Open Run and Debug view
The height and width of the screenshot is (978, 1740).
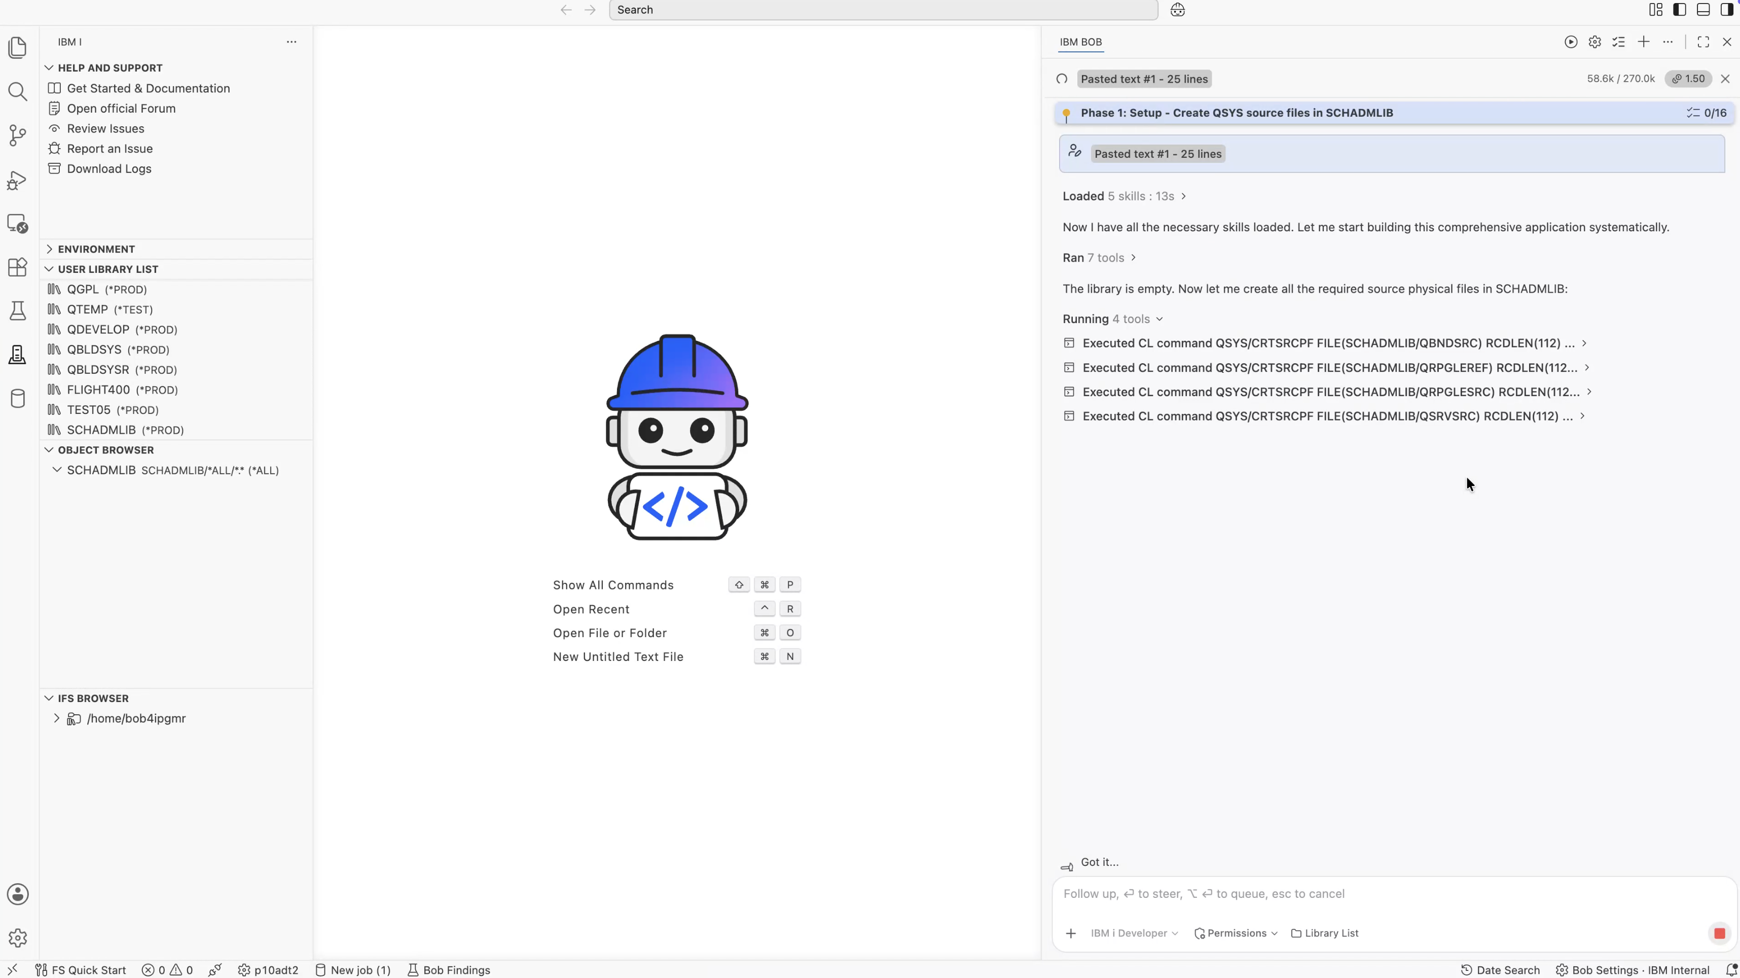pos(18,180)
